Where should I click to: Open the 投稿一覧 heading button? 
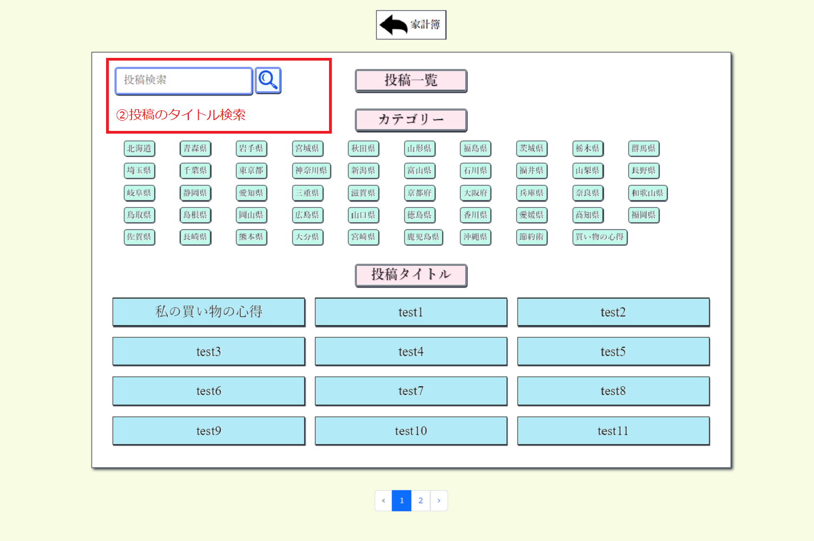(411, 81)
